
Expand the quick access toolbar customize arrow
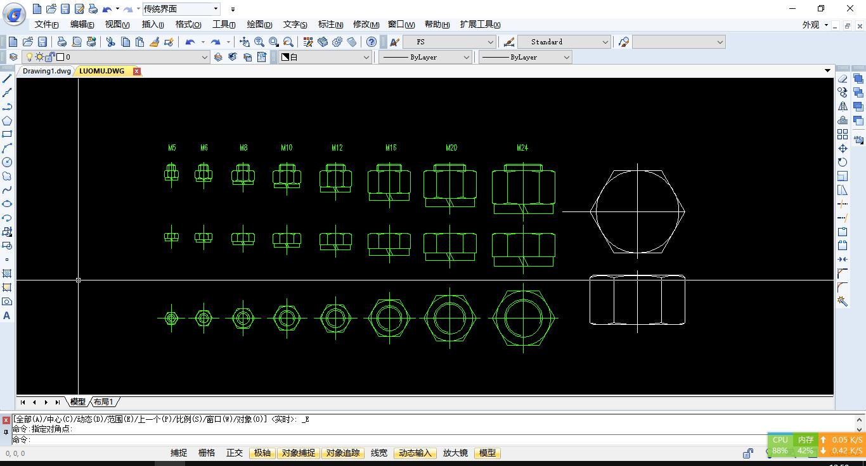point(233,9)
